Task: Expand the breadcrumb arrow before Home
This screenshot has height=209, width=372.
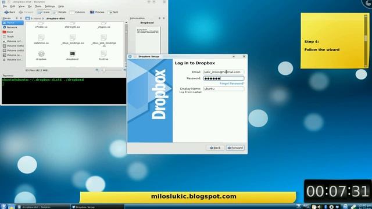Action: coord(32,19)
